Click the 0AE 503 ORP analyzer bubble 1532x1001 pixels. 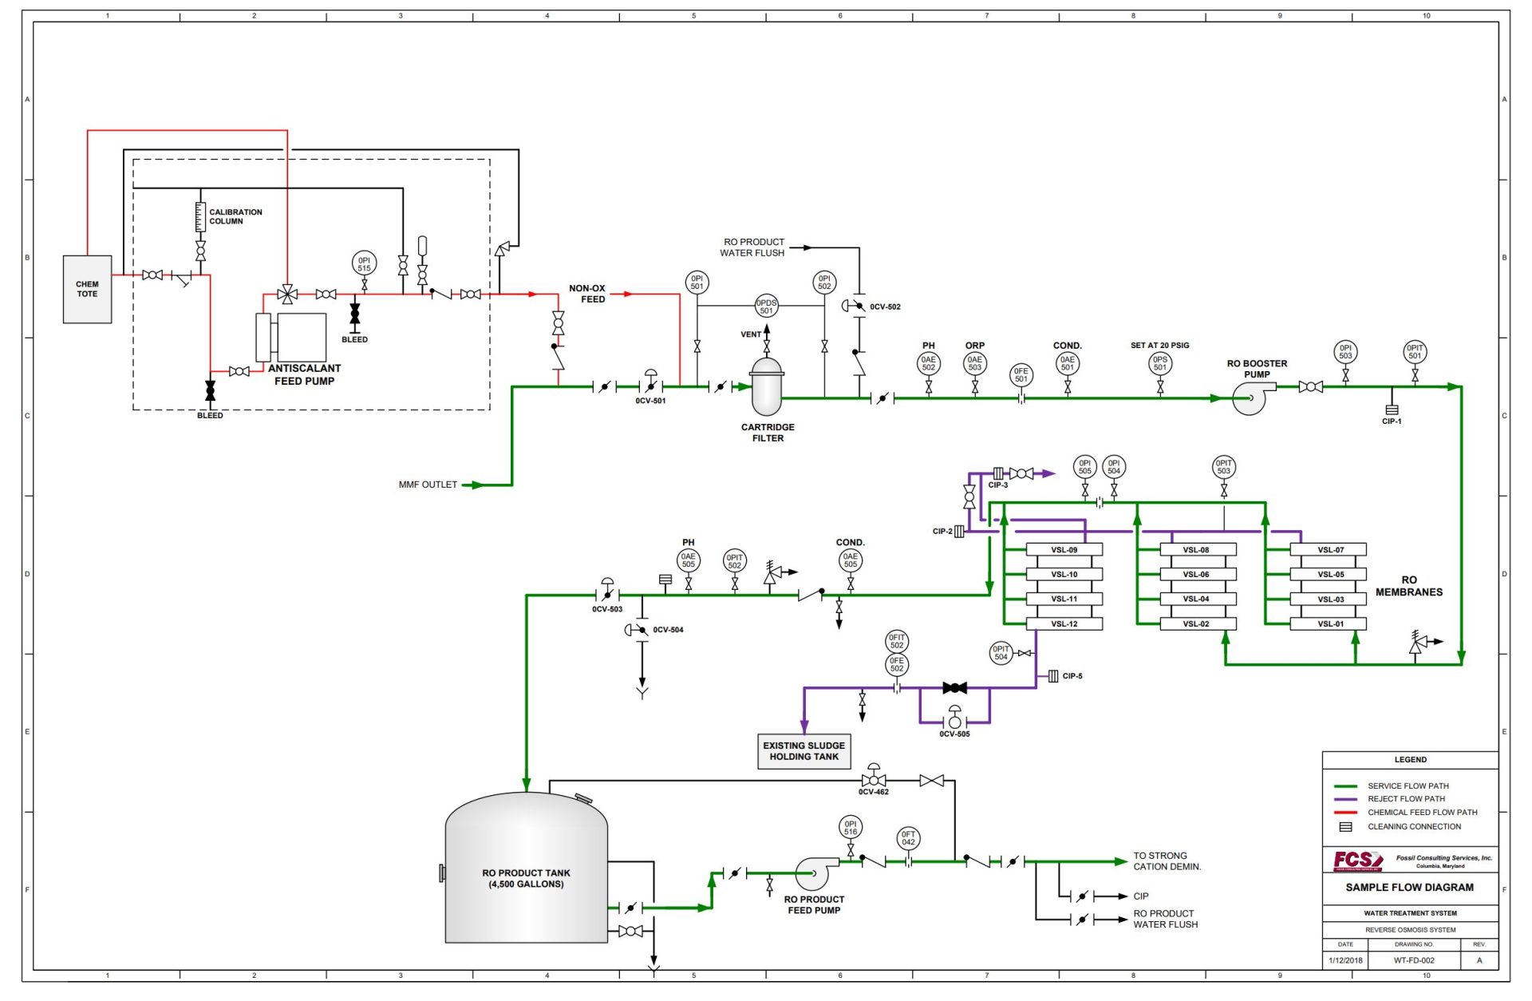click(x=975, y=364)
